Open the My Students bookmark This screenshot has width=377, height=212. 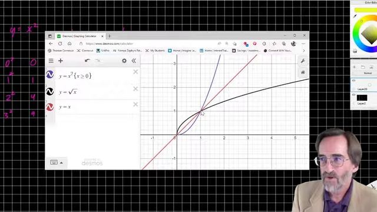(156, 51)
